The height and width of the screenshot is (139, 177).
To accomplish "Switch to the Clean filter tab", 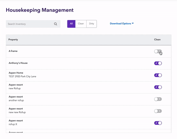I will tap(81, 24).
